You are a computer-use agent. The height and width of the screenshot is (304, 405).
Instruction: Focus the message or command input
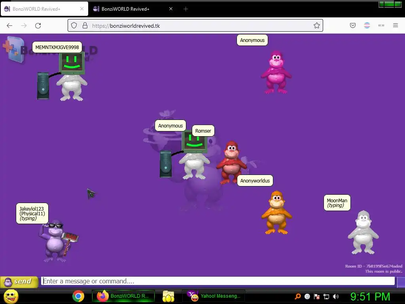pos(218,281)
